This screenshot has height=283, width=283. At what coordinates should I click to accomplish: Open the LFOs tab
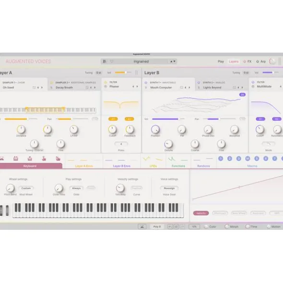pyautogui.click(x=153, y=161)
